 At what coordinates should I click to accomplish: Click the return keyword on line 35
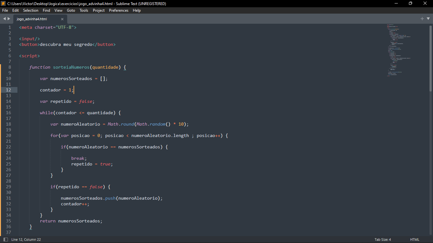pyautogui.click(x=48, y=221)
